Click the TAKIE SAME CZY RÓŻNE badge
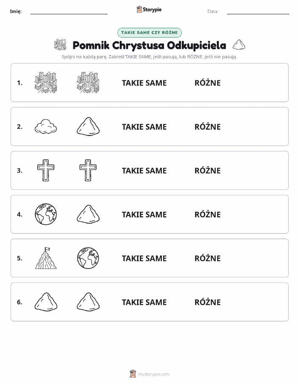This screenshot has width=299, height=386. (x=149, y=32)
